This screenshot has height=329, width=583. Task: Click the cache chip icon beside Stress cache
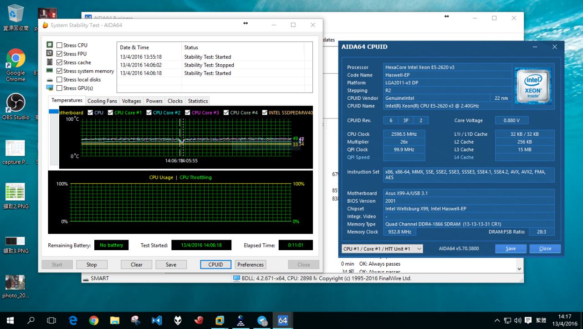click(50, 62)
